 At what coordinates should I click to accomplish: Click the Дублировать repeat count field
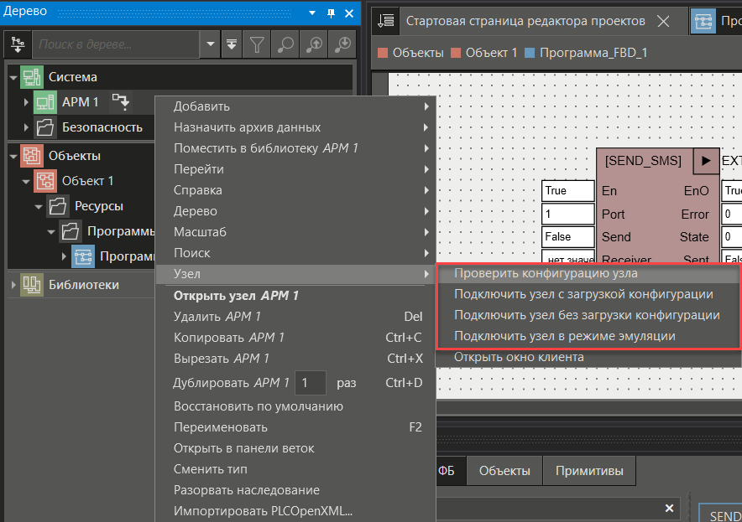tap(309, 382)
